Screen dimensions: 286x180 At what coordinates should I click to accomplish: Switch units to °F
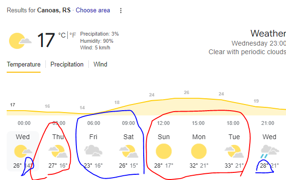(73, 35)
